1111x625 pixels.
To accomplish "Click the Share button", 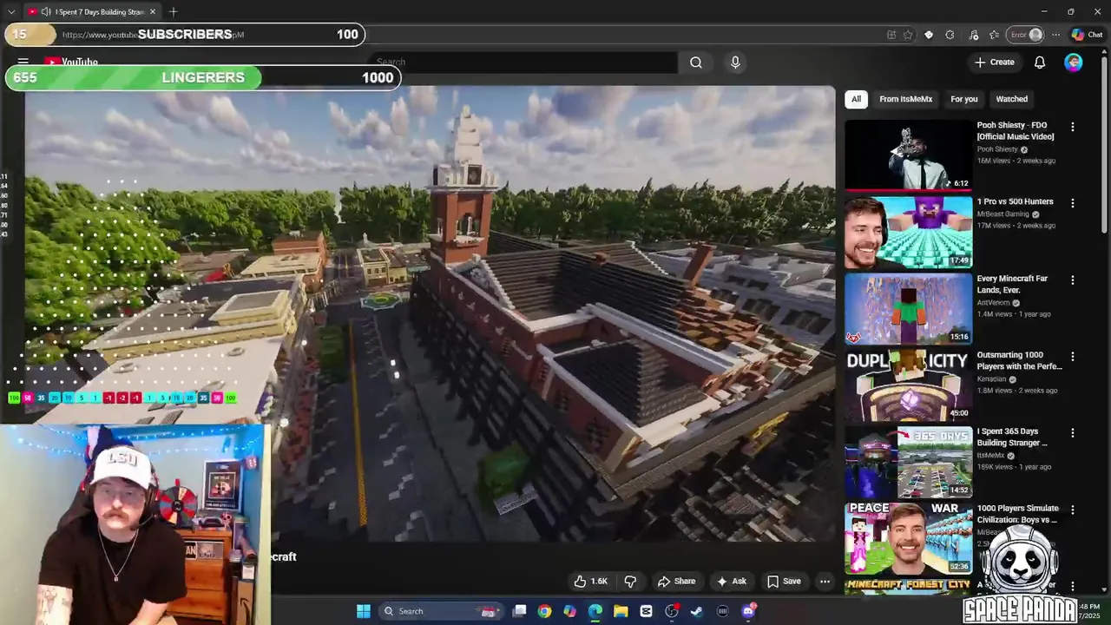I will point(676,581).
